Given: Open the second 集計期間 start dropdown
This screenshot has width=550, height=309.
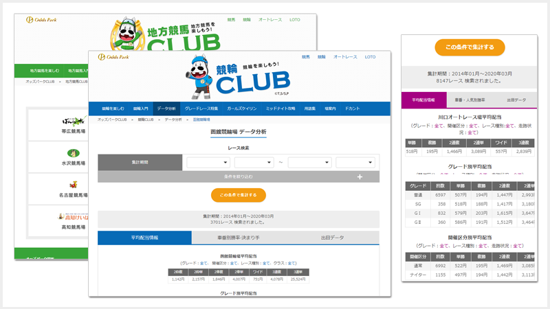Looking at the screenshot, I should 254,163.
